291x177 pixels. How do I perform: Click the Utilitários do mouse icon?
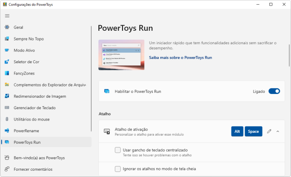[x=7, y=119]
